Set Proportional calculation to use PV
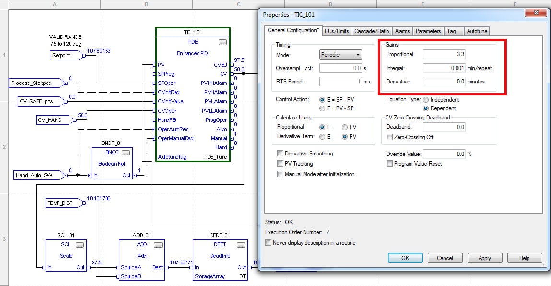Viewport: 551px width, 286px height. [345, 127]
